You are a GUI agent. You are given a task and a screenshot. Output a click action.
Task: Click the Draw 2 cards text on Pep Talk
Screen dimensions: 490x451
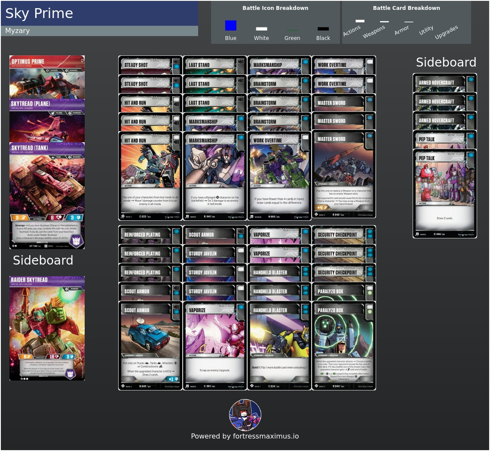tap(445, 218)
